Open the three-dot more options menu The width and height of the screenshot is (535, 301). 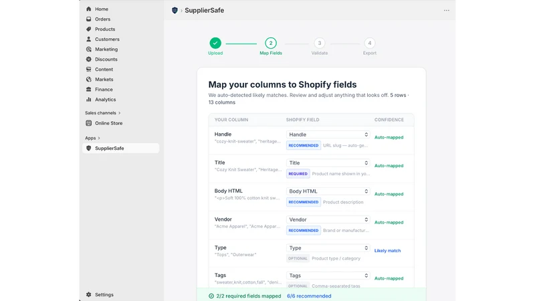pos(447,10)
